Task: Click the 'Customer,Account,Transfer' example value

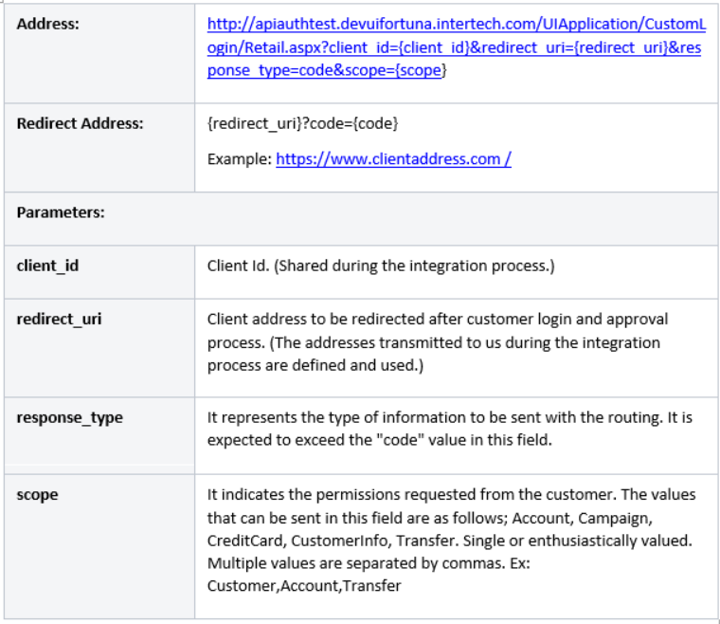Action: (x=303, y=586)
